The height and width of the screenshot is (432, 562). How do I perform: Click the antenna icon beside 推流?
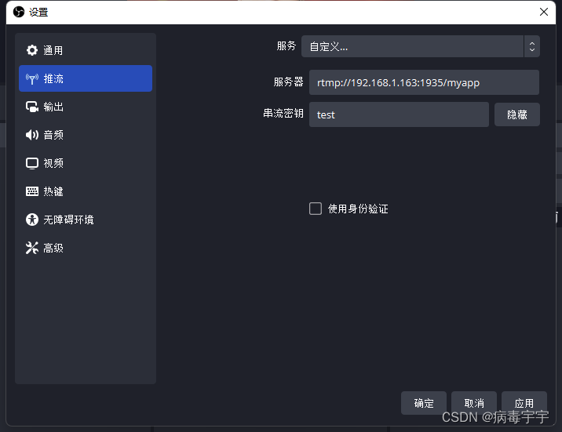click(x=32, y=78)
